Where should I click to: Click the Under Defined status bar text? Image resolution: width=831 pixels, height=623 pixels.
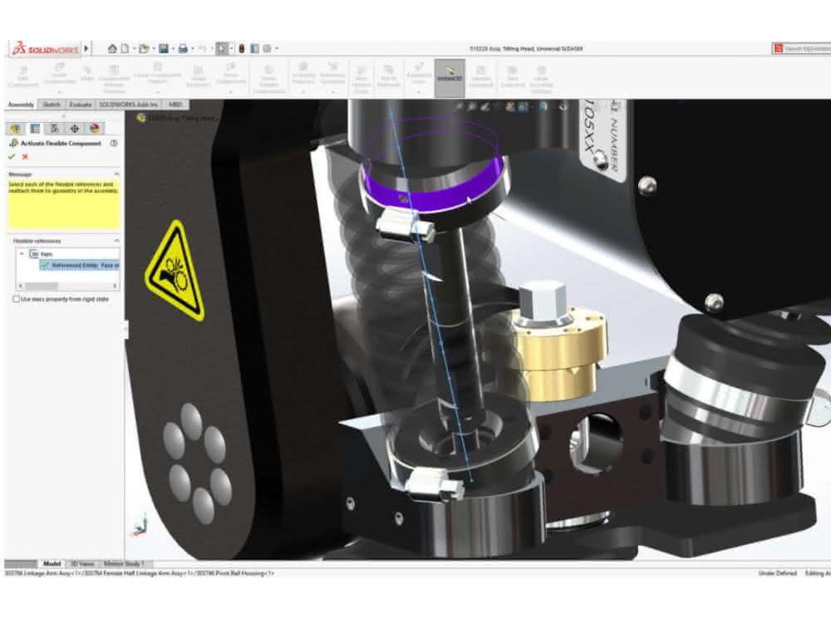tap(778, 574)
